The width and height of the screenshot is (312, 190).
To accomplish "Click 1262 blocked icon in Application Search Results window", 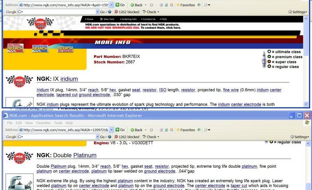I will pyautogui.click(x=116, y=137).
